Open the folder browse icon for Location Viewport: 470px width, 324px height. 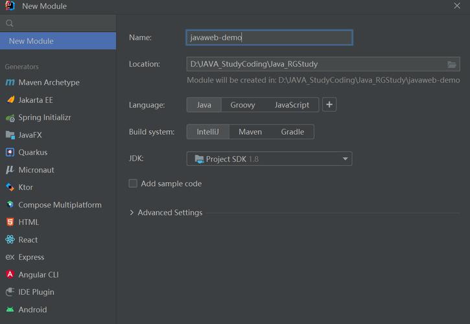click(452, 64)
